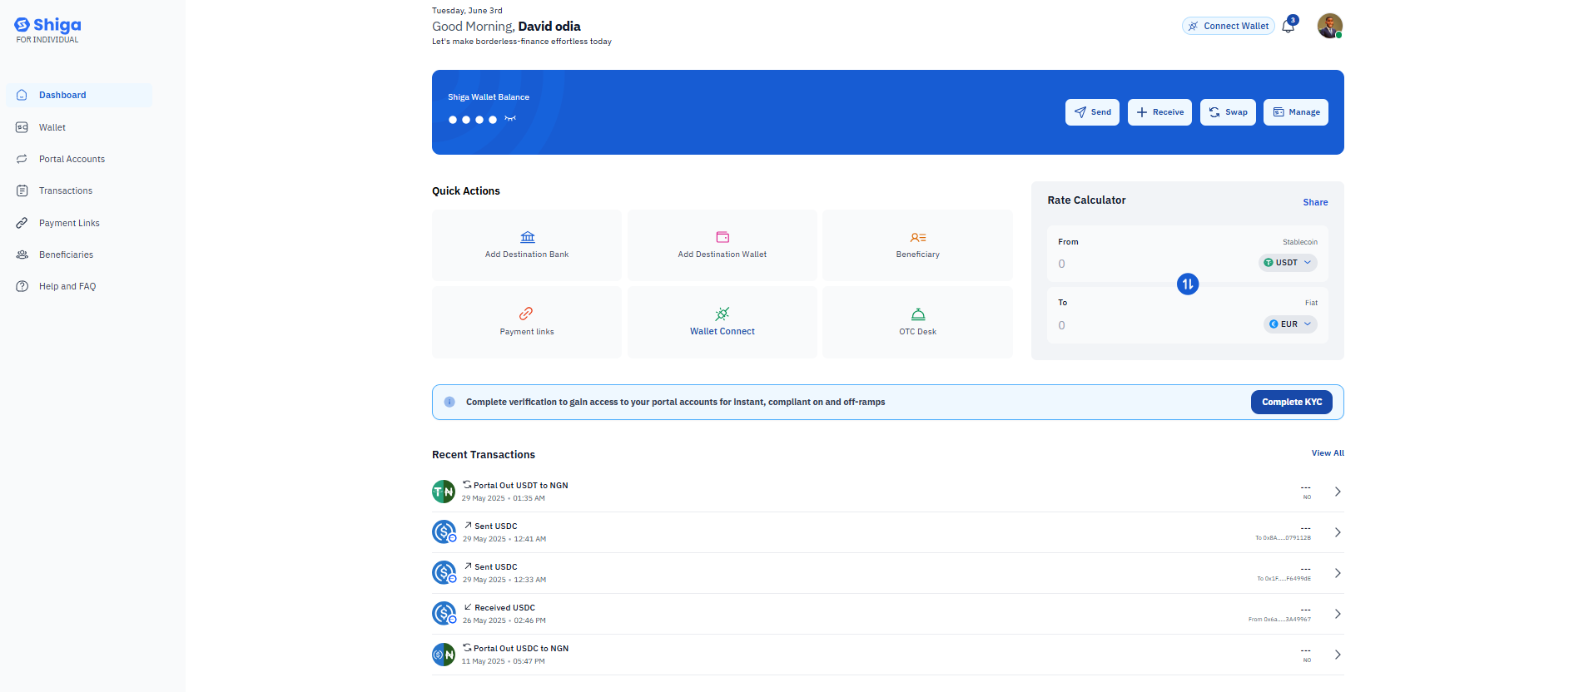Screen dimensions: 1574x692
Task: Click the Send button
Action: 1092,112
